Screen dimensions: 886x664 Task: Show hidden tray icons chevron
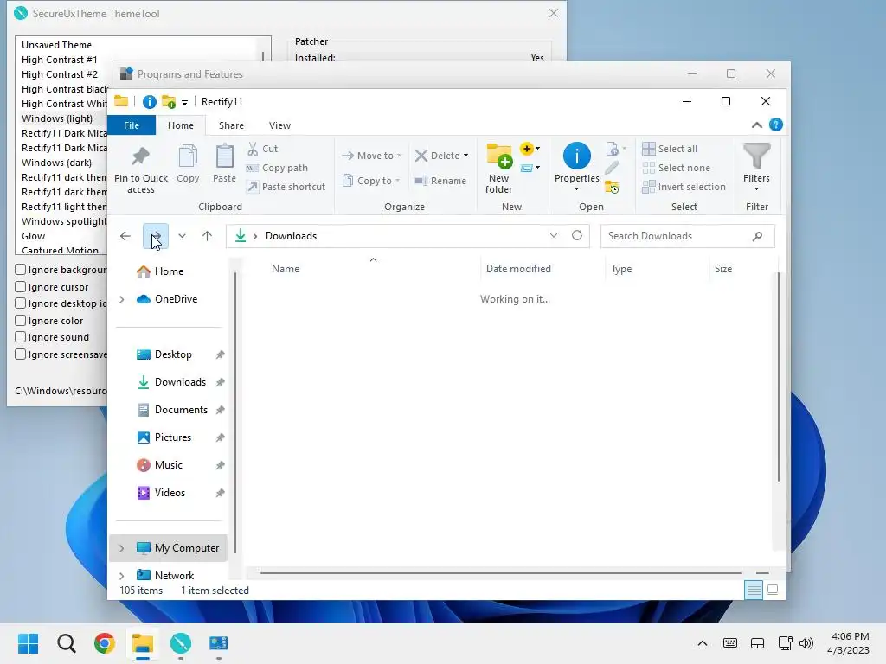tap(703, 643)
